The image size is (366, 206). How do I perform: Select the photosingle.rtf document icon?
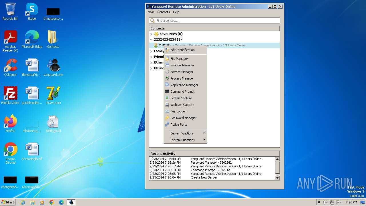(32, 152)
